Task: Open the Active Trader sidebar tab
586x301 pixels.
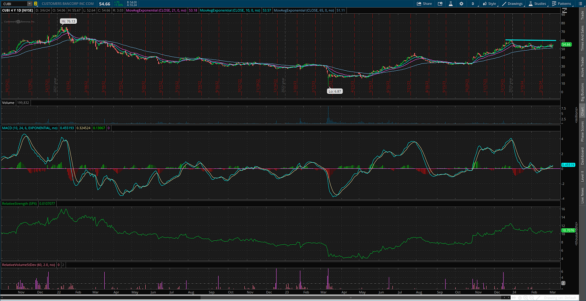Action: point(582,66)
